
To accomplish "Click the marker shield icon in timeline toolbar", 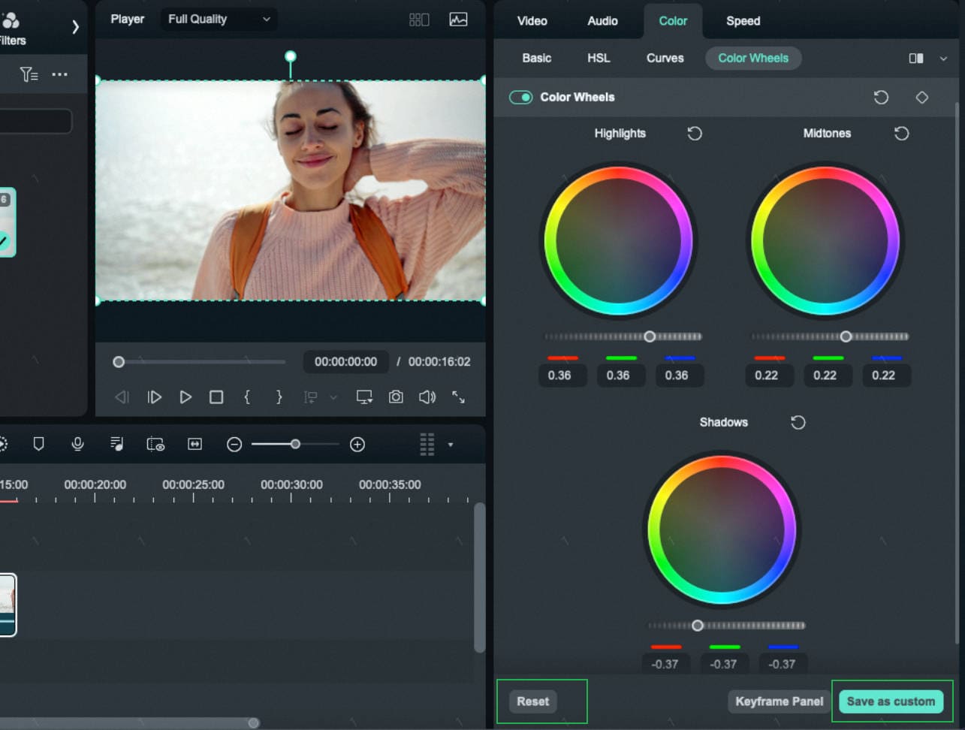I will [38, 444].
